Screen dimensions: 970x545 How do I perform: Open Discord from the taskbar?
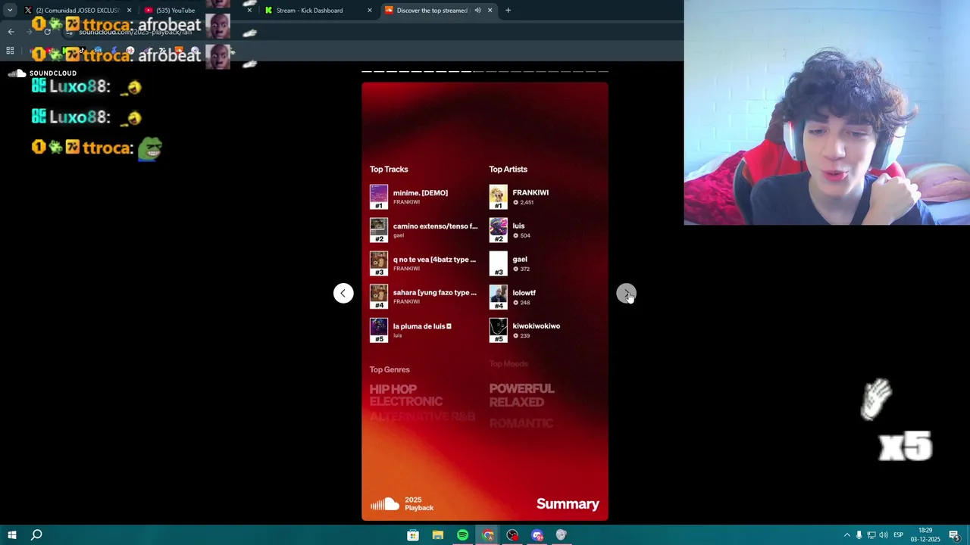pos(537,535)
